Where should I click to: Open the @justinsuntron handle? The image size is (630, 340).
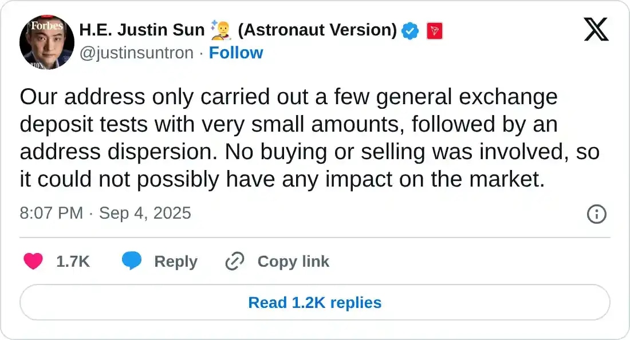137,53
